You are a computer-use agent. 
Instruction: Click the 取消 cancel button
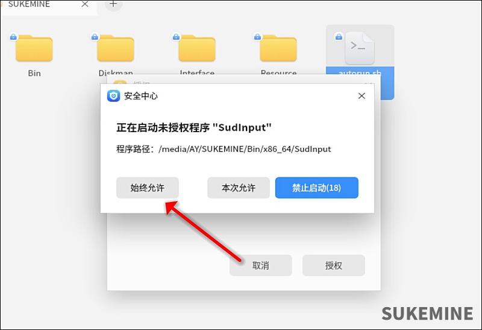tap(260, 265)
